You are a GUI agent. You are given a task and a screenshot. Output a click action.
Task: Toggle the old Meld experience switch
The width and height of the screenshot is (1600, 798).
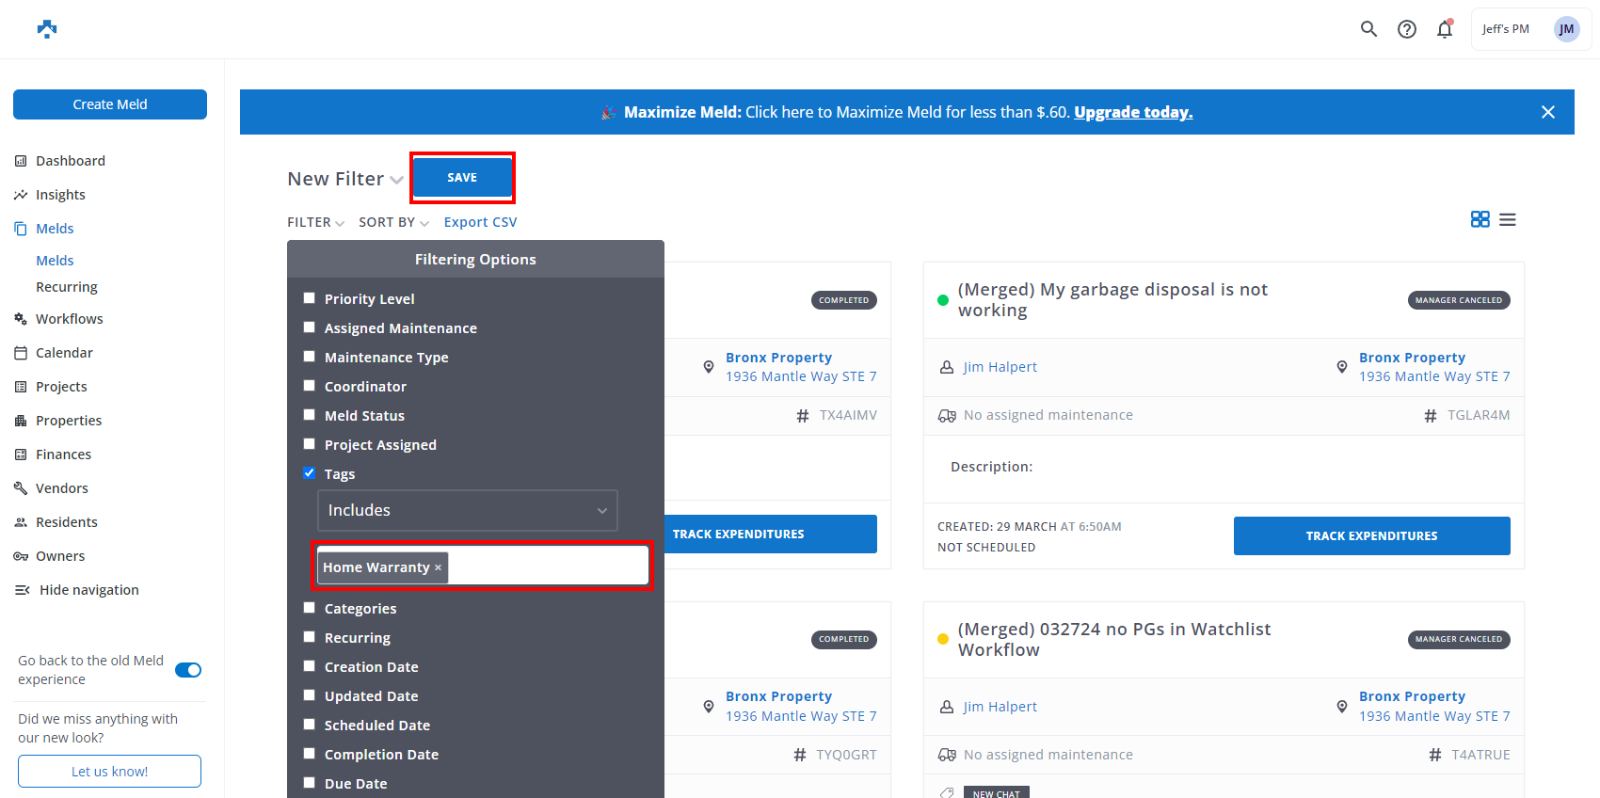click(x=188, y=670)
